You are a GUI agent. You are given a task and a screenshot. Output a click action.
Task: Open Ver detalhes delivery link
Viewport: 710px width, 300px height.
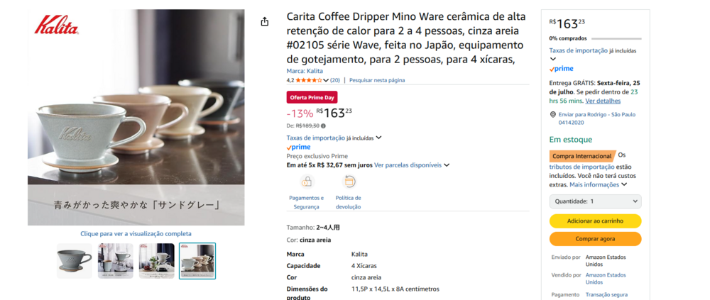click(603, 101)
